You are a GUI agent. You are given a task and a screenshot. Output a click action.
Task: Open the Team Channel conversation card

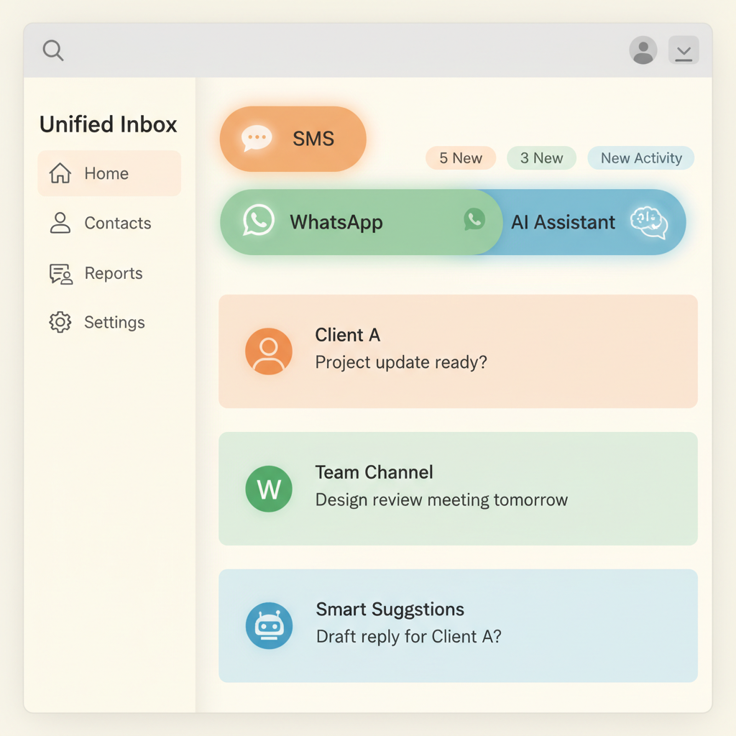pyautogui.click(x=458, y=489)
